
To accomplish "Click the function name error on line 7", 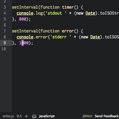I will [x=68, y=31].
